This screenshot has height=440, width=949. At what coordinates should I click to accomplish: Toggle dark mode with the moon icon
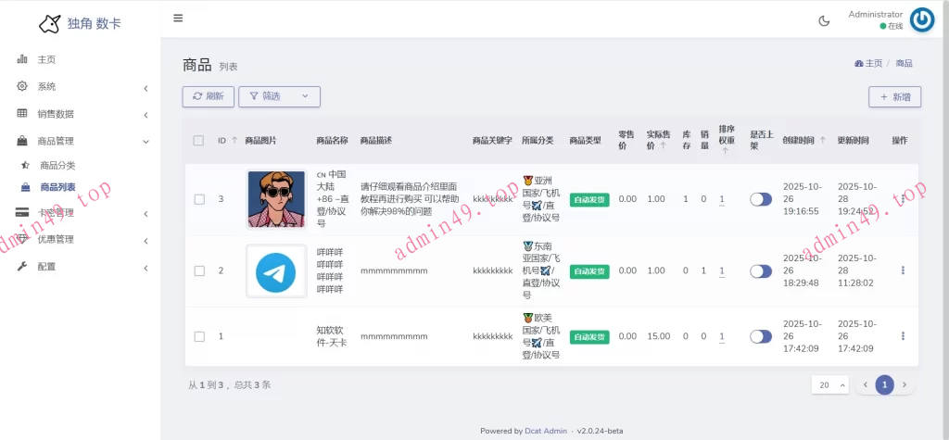(x=824, y=20)
